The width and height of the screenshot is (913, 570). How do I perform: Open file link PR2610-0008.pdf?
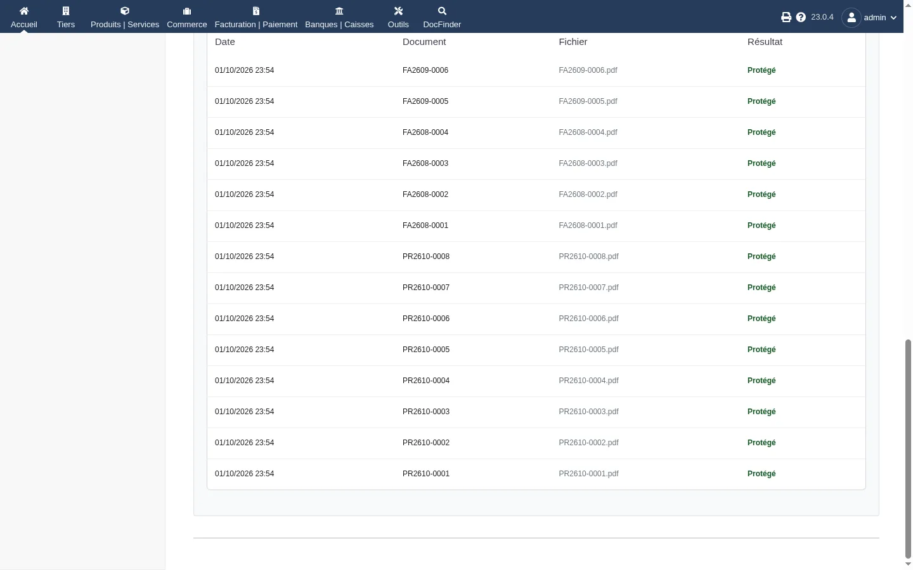(588, 256)
